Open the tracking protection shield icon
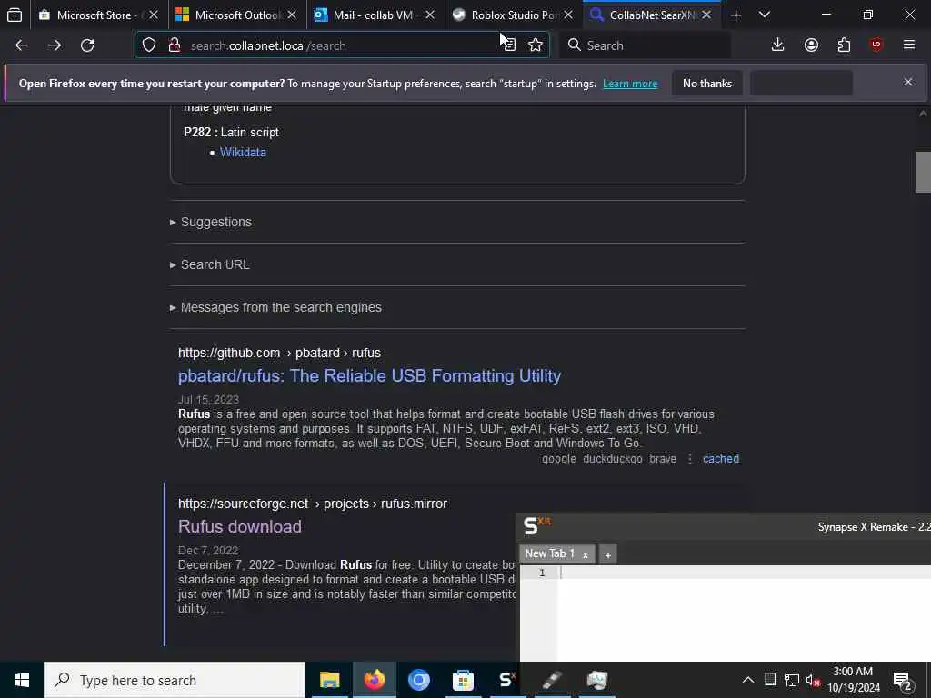The height and width of the screenshot is (698, 931). [x=149, y=45]
